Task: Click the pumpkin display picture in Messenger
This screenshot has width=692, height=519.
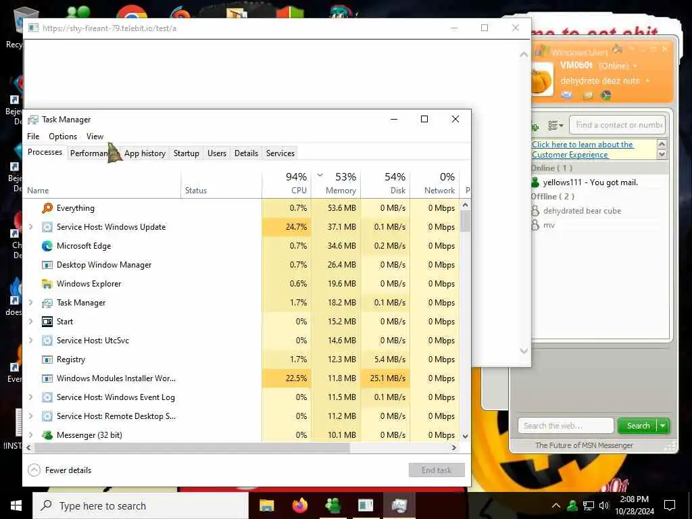Action: pyautogui.click(x=541, y=80)
